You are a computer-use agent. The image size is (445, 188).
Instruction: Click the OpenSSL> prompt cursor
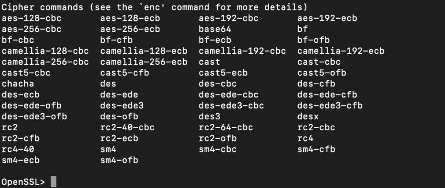[54, 182]
